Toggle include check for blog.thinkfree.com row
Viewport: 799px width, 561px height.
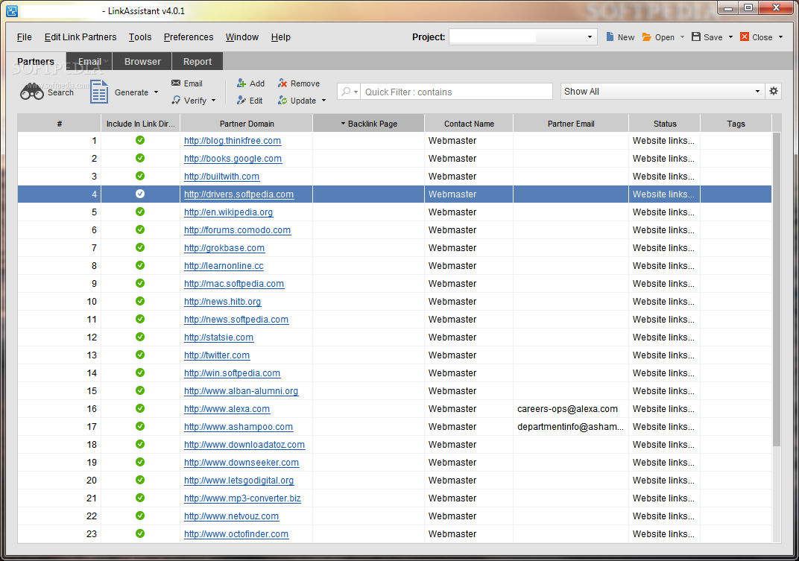(140, 140)
